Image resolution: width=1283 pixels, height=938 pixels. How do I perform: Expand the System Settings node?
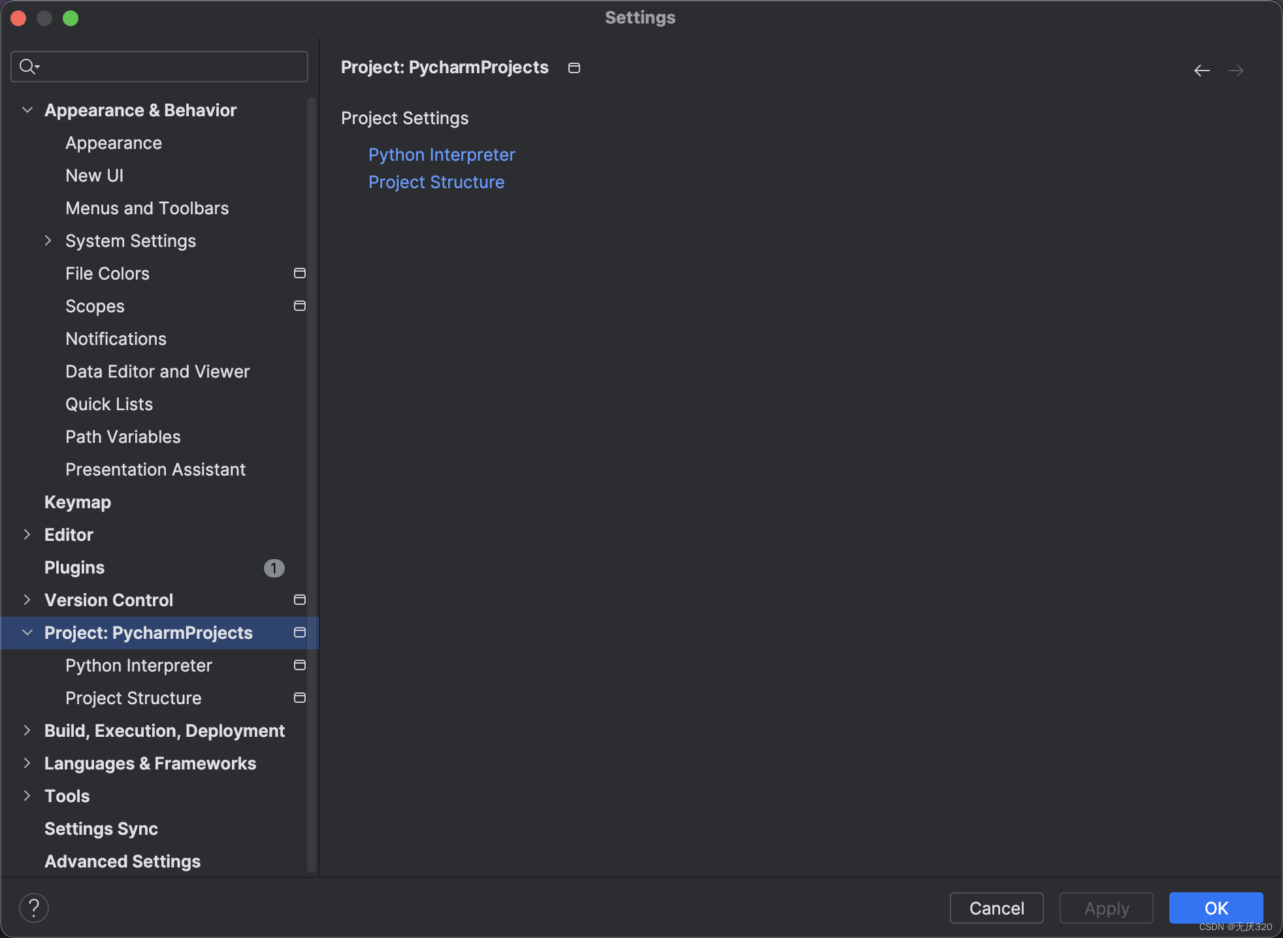pyautogui.click(x=48, y=240)
